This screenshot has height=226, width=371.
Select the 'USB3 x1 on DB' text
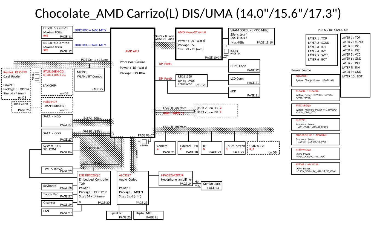coord(207,108)
